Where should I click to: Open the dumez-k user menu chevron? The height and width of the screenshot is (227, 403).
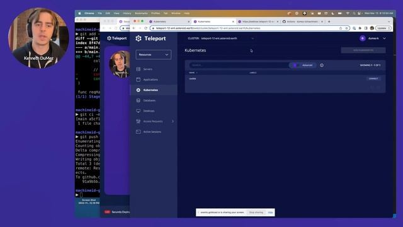(384, 38)
